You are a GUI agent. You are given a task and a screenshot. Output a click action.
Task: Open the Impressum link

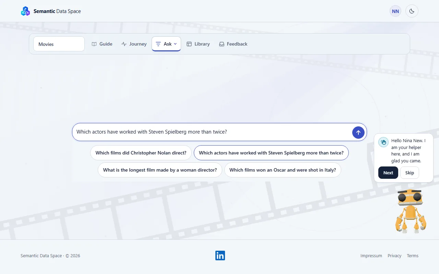[371, 256]
